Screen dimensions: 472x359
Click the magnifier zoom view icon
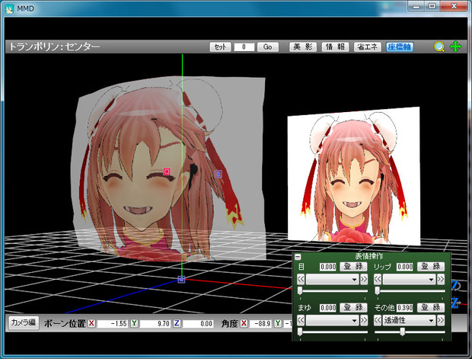pos(439,46)
